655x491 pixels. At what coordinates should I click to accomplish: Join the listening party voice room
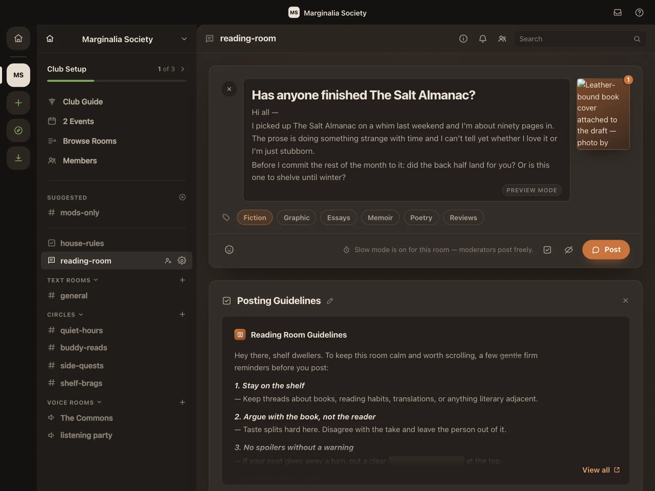coord(117,435)
